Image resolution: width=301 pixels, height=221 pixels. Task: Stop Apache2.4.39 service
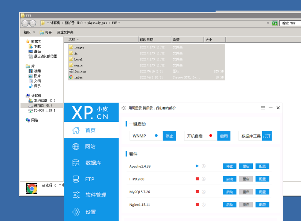(230, 166)
